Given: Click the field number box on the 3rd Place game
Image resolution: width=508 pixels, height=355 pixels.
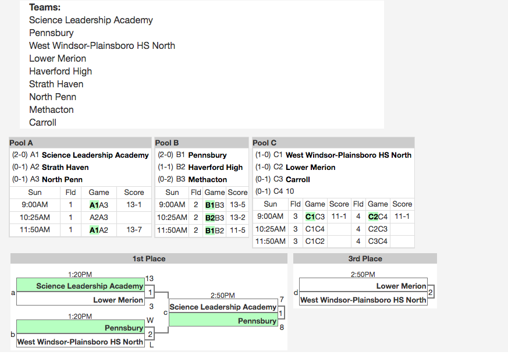Looking at the screenshot, I should 431,293.
